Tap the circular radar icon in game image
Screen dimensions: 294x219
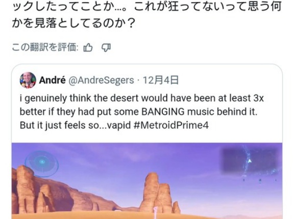(42, 164)
